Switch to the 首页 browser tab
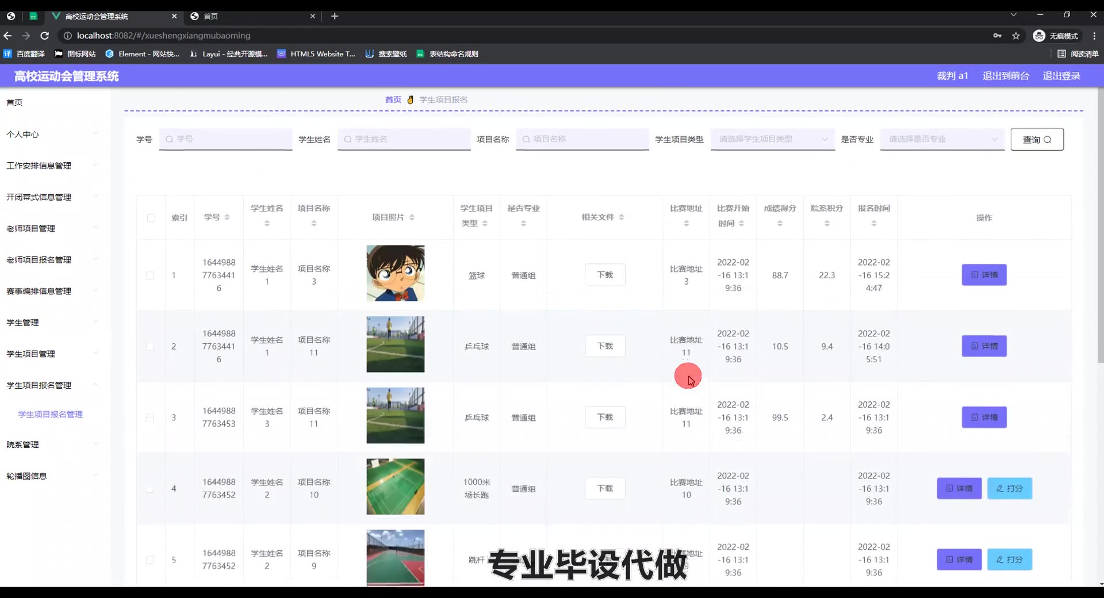This screenshot has width=1104, height=598. pyautogui.click(x=253, y=16)
